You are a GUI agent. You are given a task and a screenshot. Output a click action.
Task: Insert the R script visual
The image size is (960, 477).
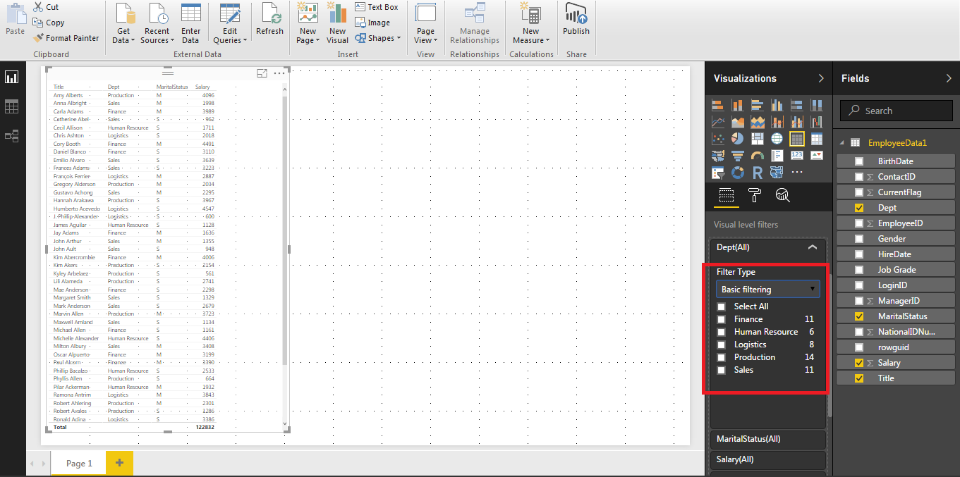[758, 173]
